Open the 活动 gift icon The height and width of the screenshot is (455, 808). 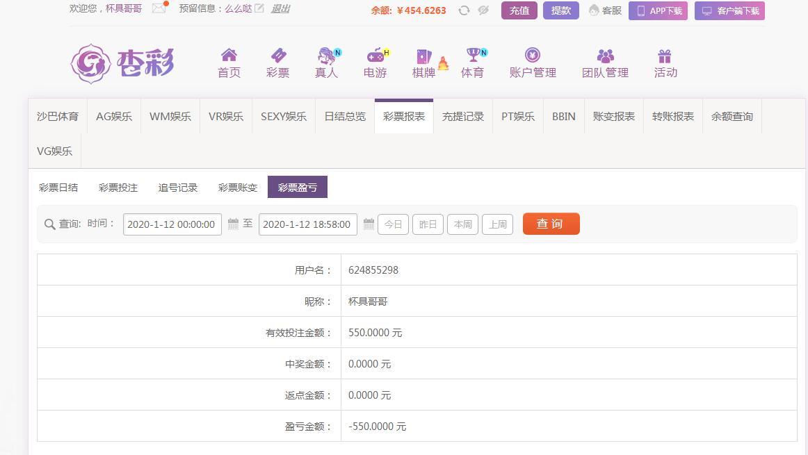click(665, 56)
